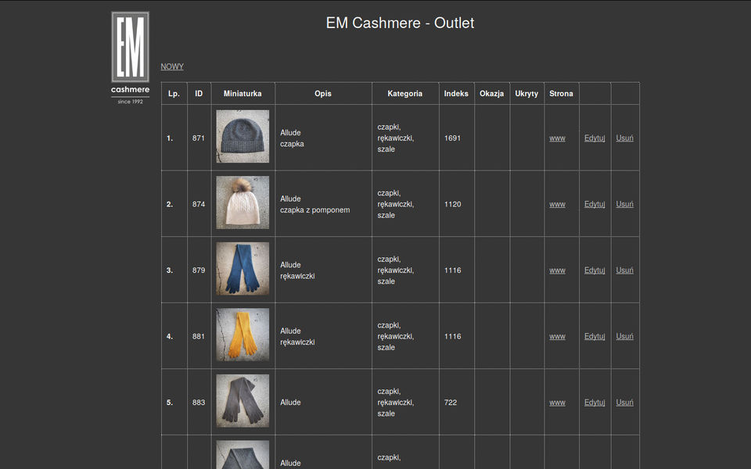This screenshot has height=469, width=751.
Task: Click Usuń for item 874
Action: point(624,204)
